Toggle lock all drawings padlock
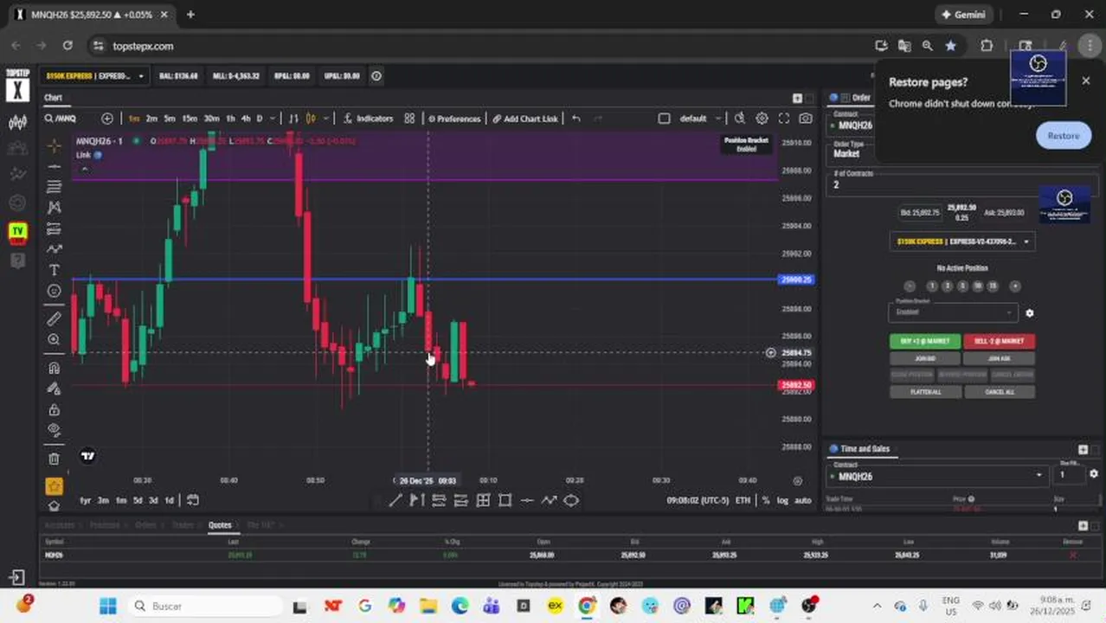This screenshot has width=1106, height=623. [54, 409]
